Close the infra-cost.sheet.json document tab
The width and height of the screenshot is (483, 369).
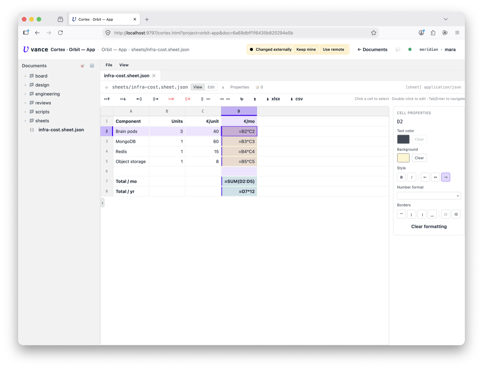tap(154, 76)
